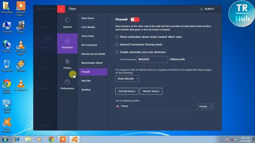This screenshot has width=255, height=143.
Task: Enable automatic port scan detection
Action: pyautogui.click(x=117, y=52)
